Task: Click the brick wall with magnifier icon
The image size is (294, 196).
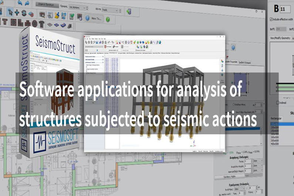Action: point(42,15)
